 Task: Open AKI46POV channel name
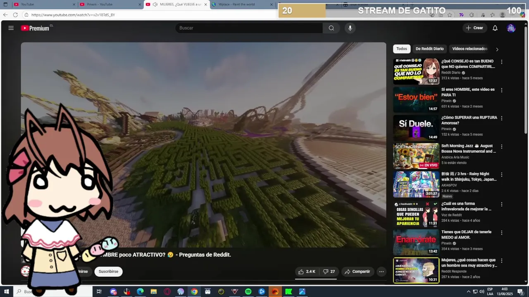click(x=450, y=185)
